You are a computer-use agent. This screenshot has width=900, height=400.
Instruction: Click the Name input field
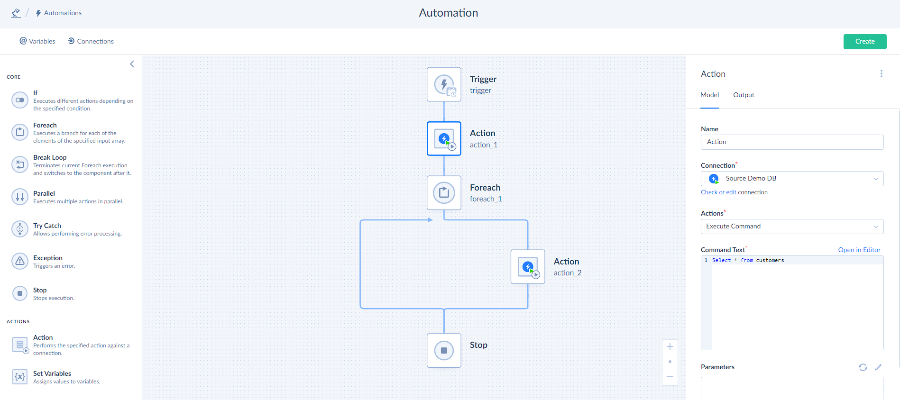pyautogui.click(x=792, y=142)
